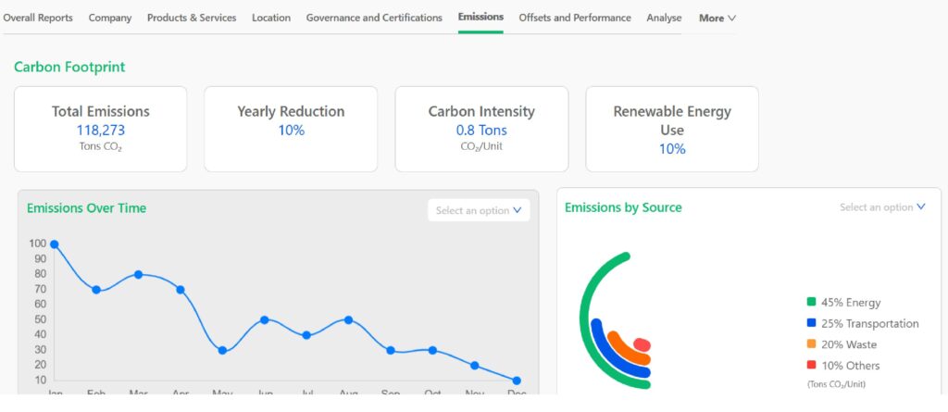Click the December data point on chart
The width and height of the screenshot is (948, 412).
tap(517, 381)
